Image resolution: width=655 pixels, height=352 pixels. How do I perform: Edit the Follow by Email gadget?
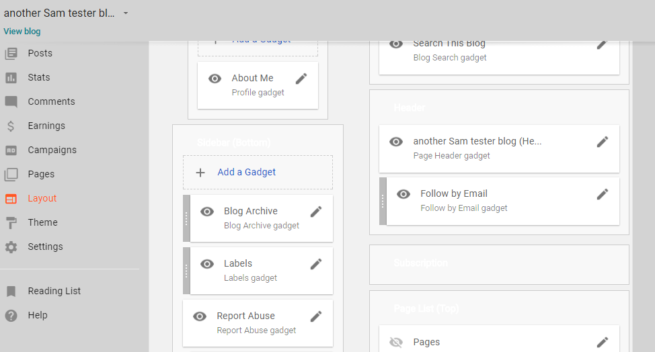tap(603, 194)
